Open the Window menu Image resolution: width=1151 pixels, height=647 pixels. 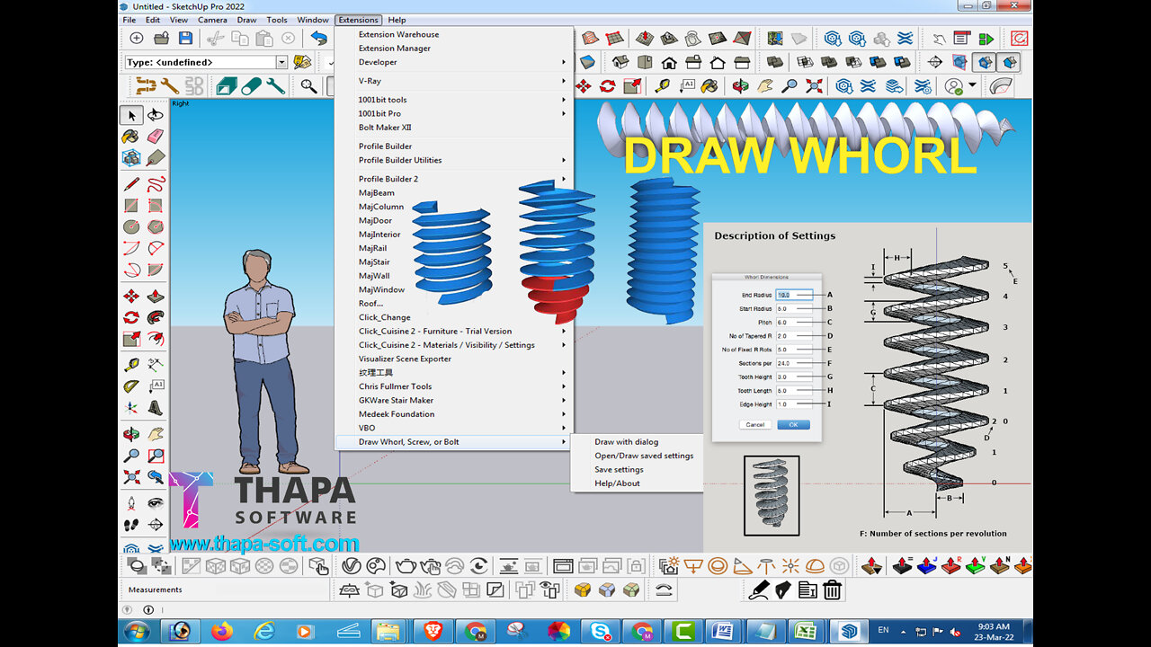pos(313,20)
